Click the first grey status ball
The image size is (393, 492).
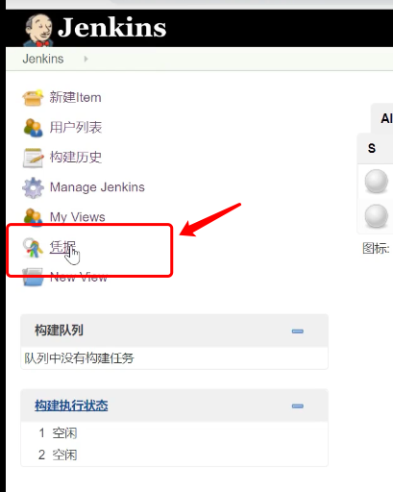[377, 182]
